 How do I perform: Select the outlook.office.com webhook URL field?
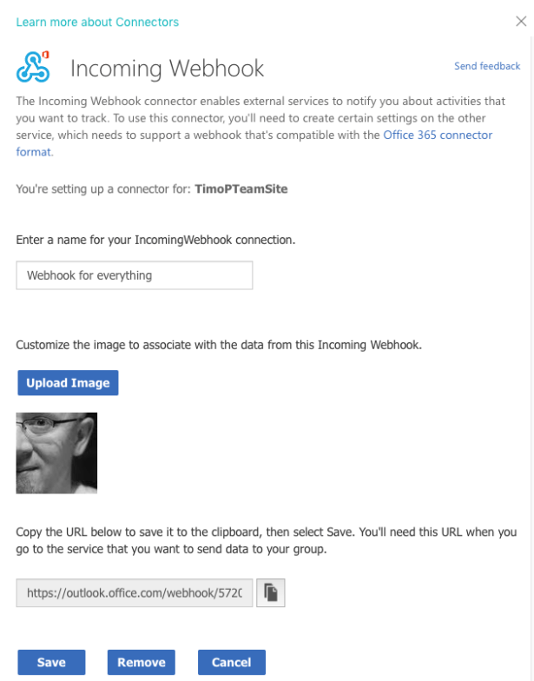135,593
